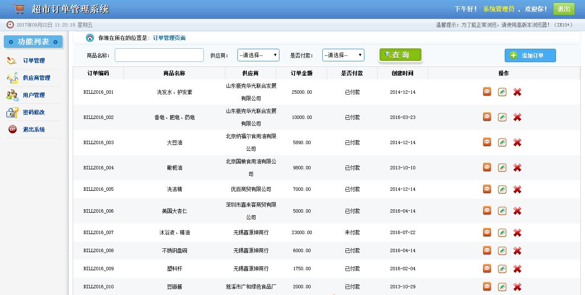Delete order BILL2016_003
Viewport: 585px width, 295px height.
(517, 142)
